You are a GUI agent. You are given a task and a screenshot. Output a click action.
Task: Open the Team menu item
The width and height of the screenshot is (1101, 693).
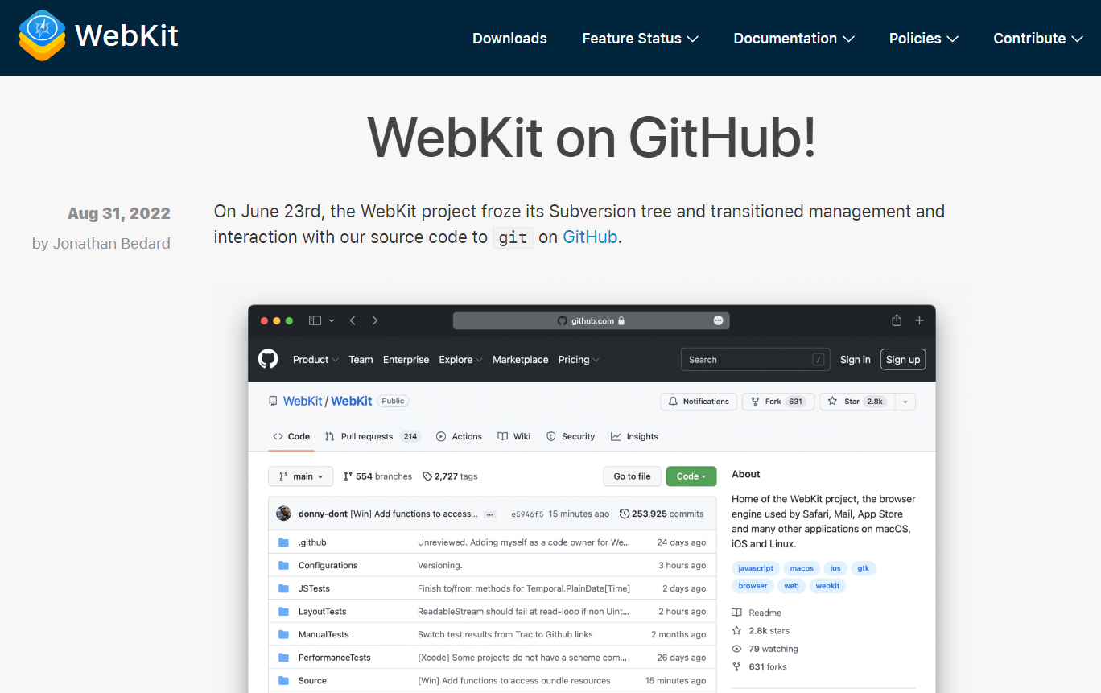coord(361,360)
